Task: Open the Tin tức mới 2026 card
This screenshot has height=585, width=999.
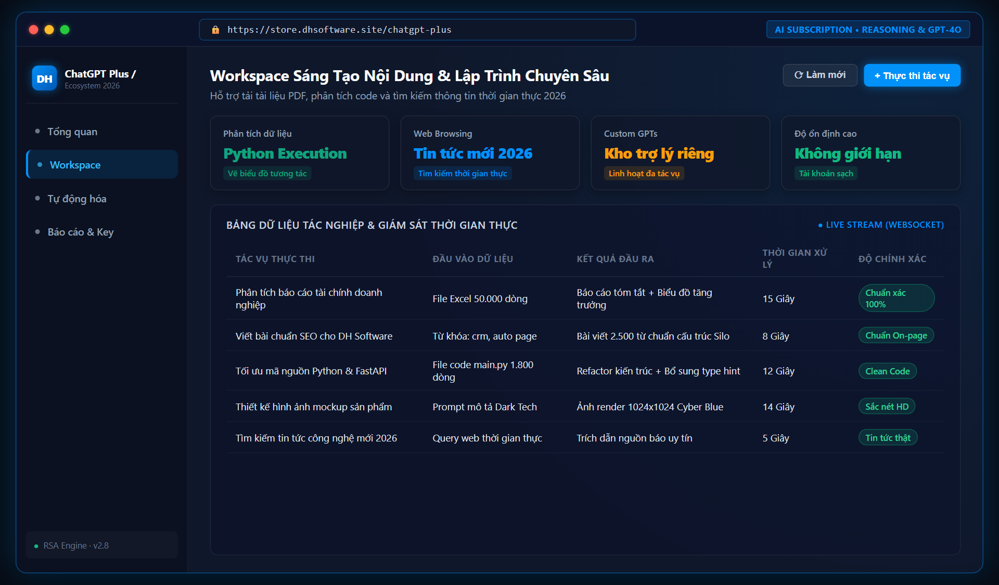Action: 490,153
